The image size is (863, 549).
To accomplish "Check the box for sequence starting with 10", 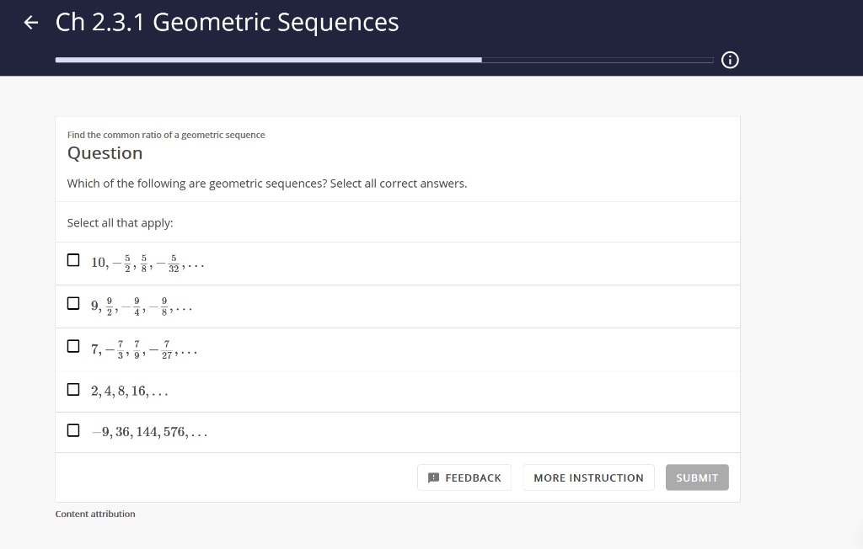I will [x=73, y=260].
